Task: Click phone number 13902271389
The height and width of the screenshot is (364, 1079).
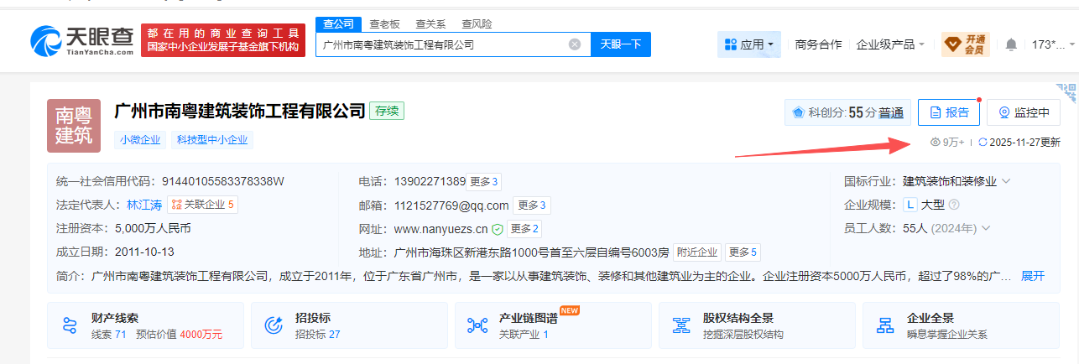Action: [x=430, y=182]
